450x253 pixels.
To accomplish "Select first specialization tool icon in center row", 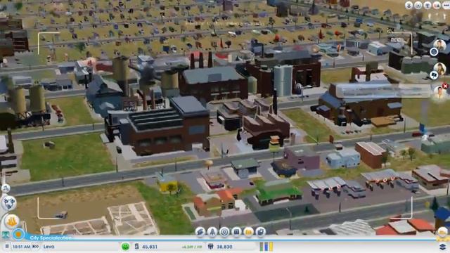I will (200, 231).
